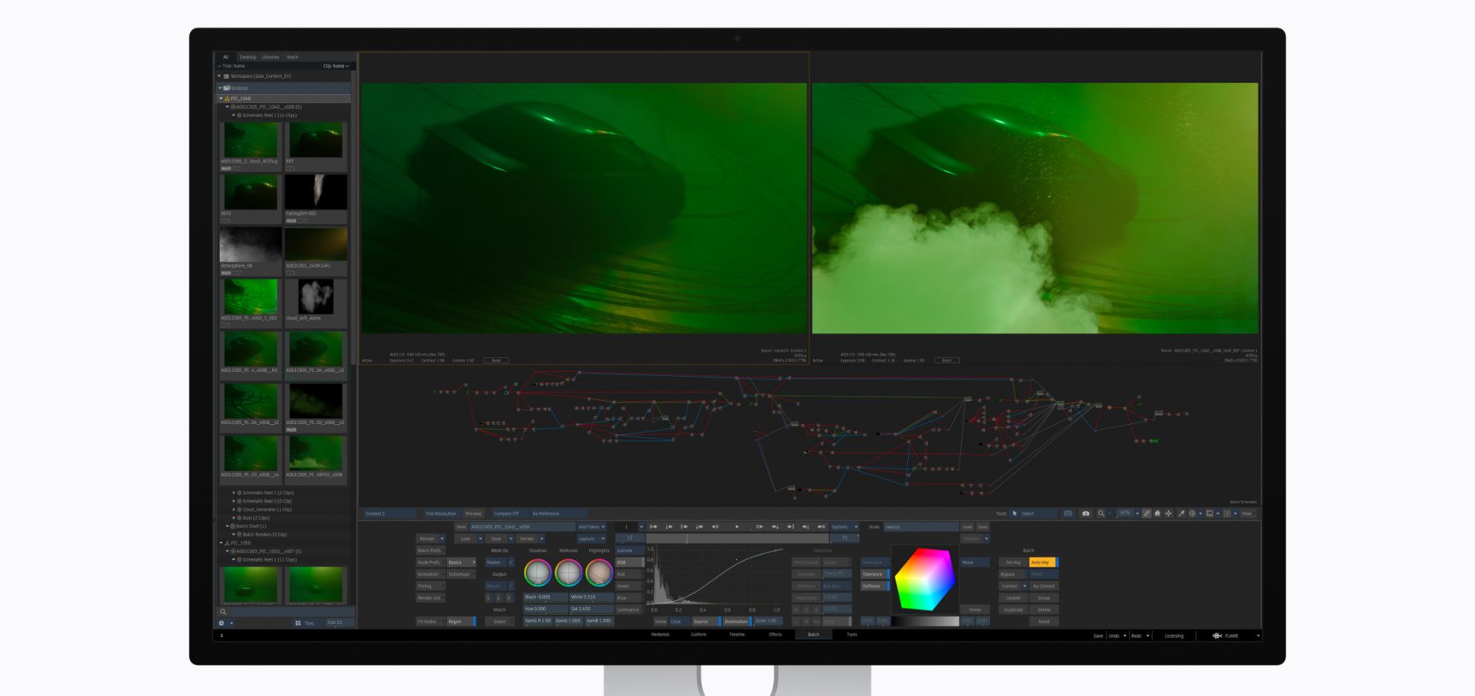Select the pan crosshair arrows icon
This screenshot has width=1475, height=696.
(x=1169, y=513)
